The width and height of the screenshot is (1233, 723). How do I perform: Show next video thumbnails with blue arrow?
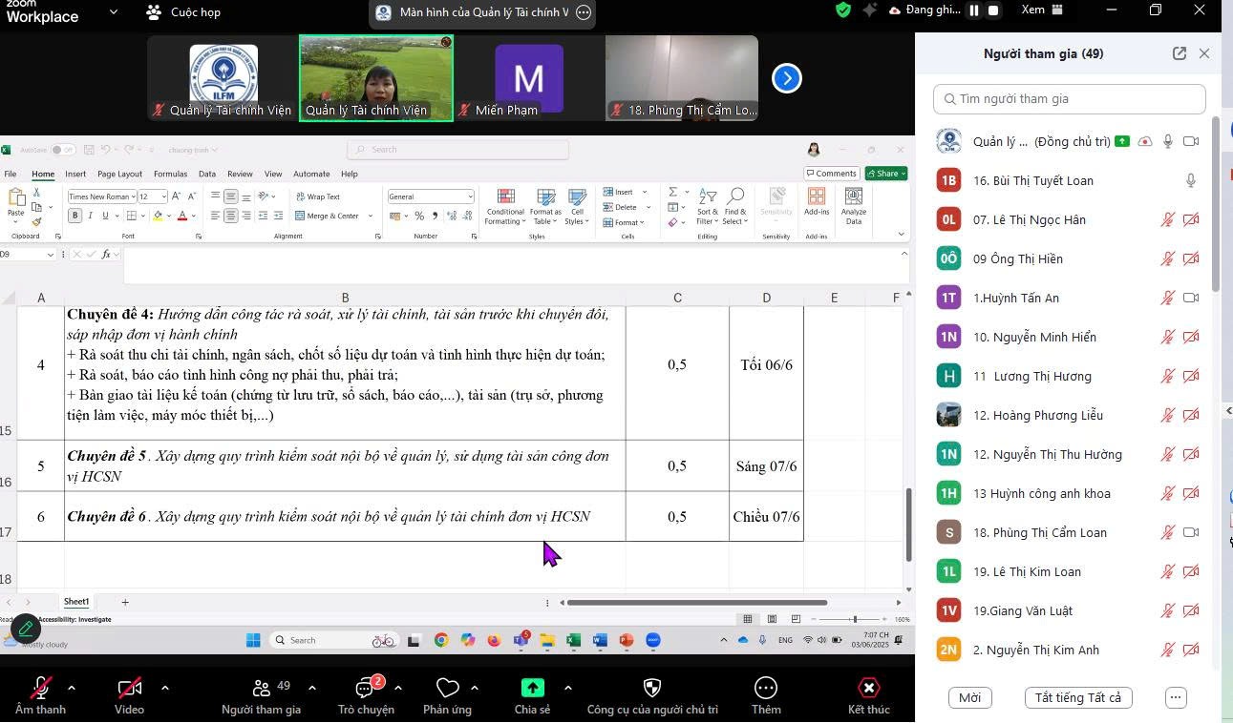[786, 78]
